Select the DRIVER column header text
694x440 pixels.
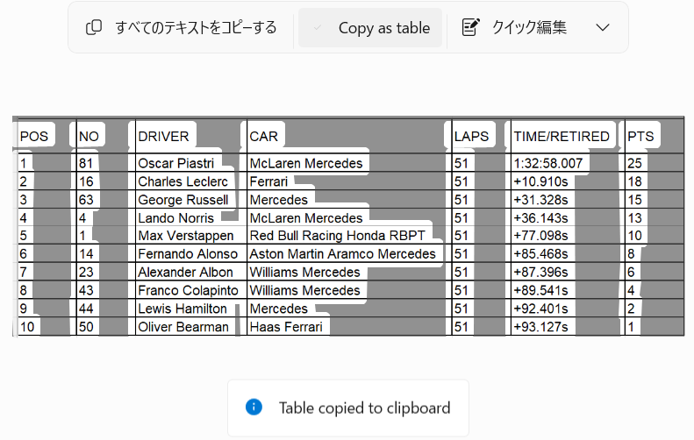[x=163, y=136]
